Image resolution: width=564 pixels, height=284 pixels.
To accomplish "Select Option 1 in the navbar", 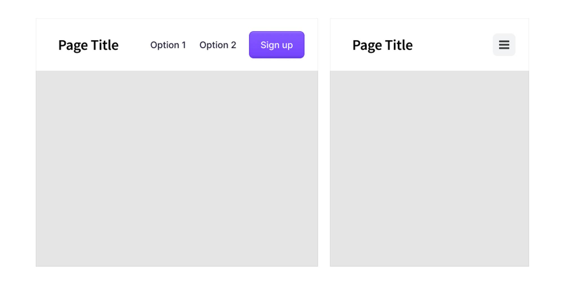I will (x=168, y=45).
